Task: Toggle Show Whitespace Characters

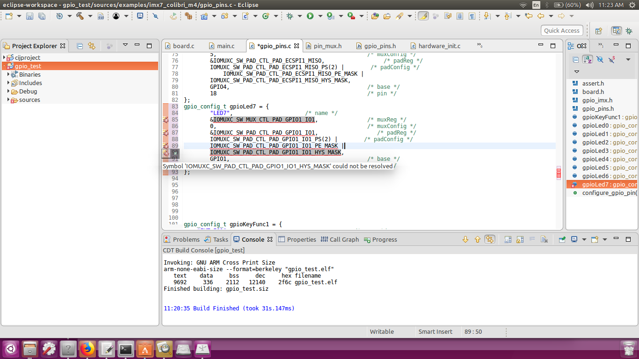Action: tap(472, 16)
